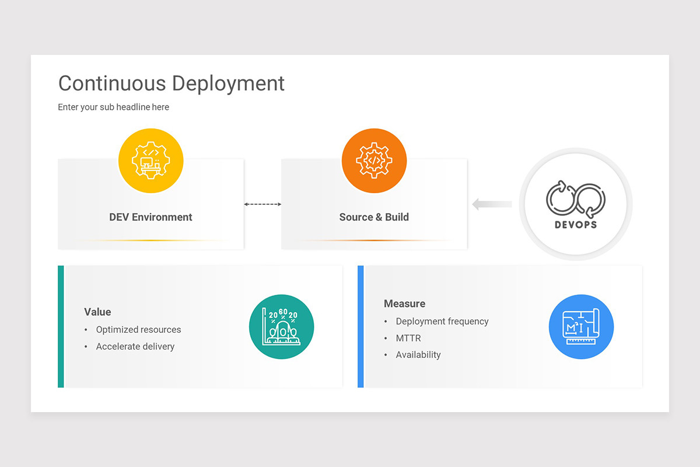Select the Continuous Deployment title
The image size is (700, 467).
171,83
